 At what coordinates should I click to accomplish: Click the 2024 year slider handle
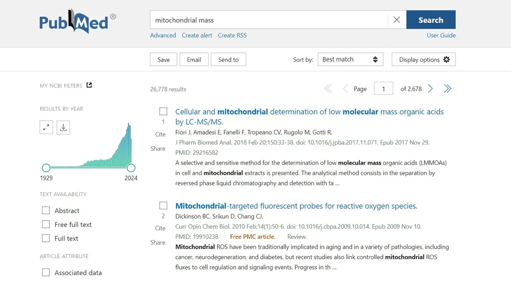[x=131, y=168]
